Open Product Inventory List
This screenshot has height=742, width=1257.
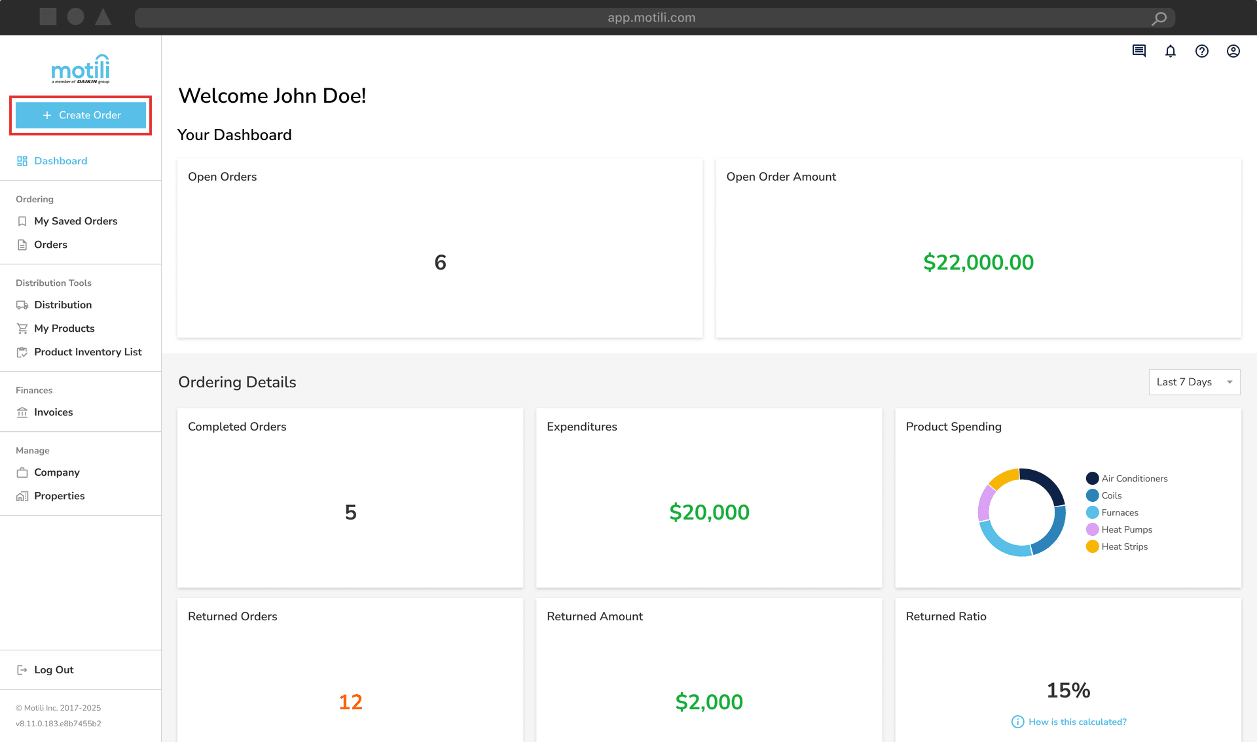point(88,352)
